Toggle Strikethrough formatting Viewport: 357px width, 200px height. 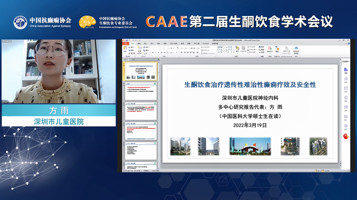(164, 53)
